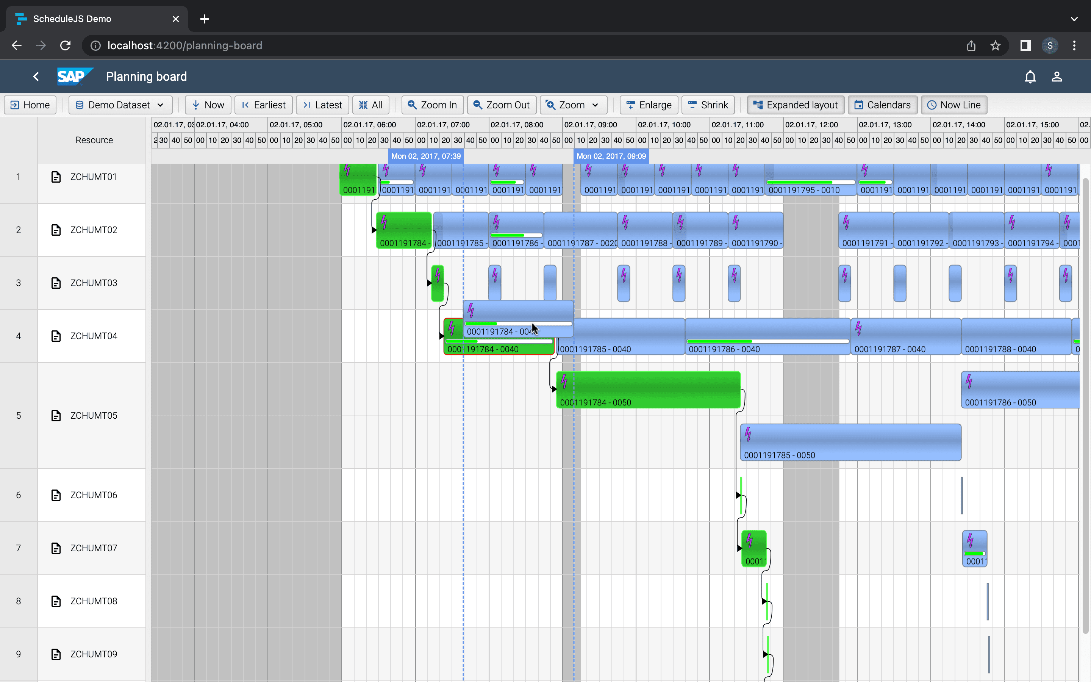Toggle the Calendars overlay
This screenshot has height=682, width=1091.
882,105
